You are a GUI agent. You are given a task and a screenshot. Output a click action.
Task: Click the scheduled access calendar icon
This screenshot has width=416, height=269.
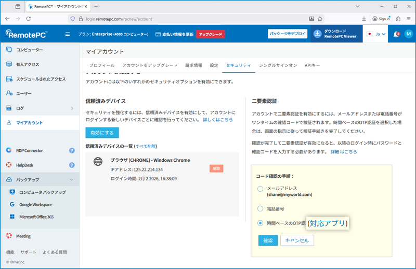(9, 79)
